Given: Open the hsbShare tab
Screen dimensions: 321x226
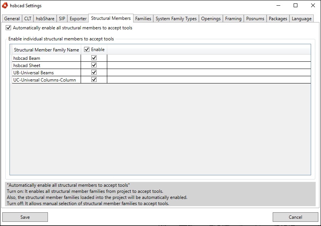Looking at the screenshot, I should click(45, 19).
